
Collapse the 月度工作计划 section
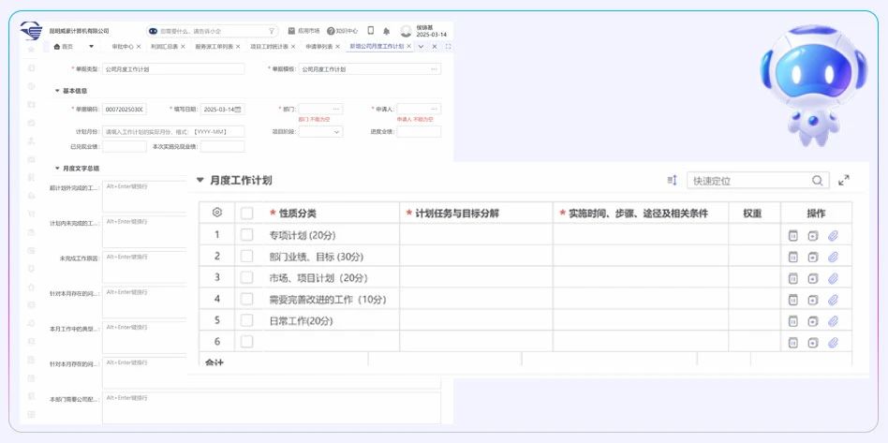coord(200,180)
